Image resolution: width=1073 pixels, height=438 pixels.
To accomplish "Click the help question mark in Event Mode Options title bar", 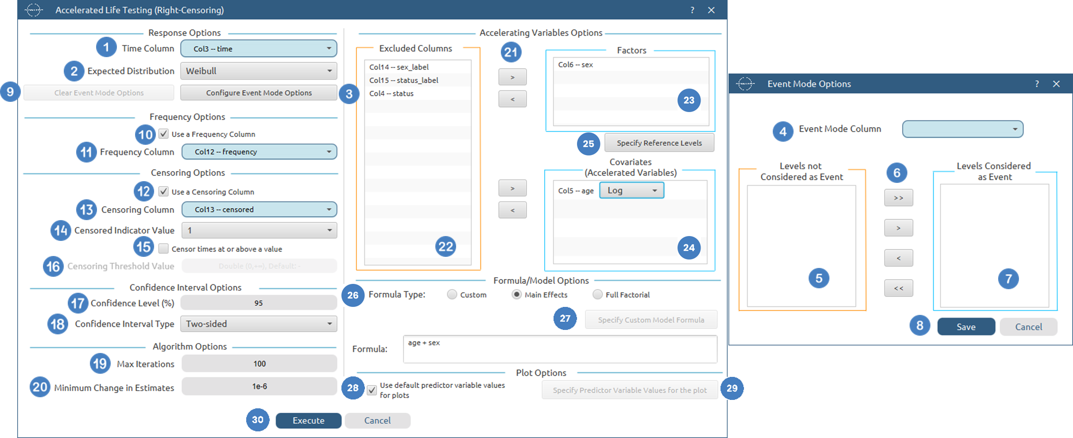I will pyautogui.click(x=1037, y=84).
